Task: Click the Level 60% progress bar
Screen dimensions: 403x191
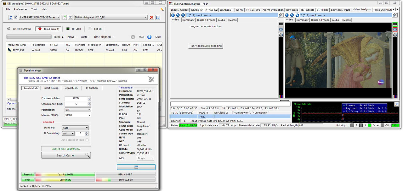Action: click(x=65, y=180)
